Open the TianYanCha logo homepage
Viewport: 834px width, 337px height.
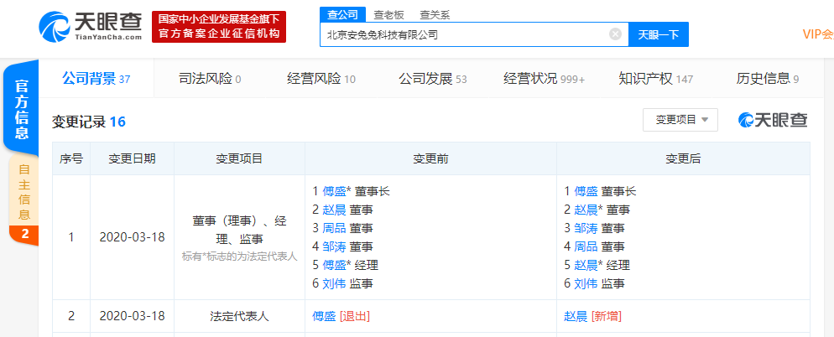91,27
